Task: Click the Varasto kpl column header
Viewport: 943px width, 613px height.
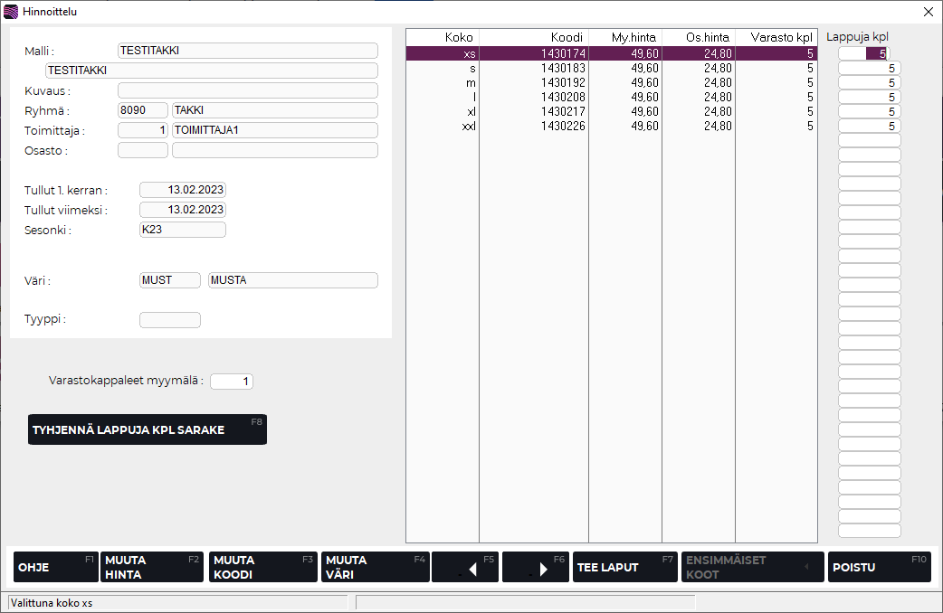Action: (776, 37)
